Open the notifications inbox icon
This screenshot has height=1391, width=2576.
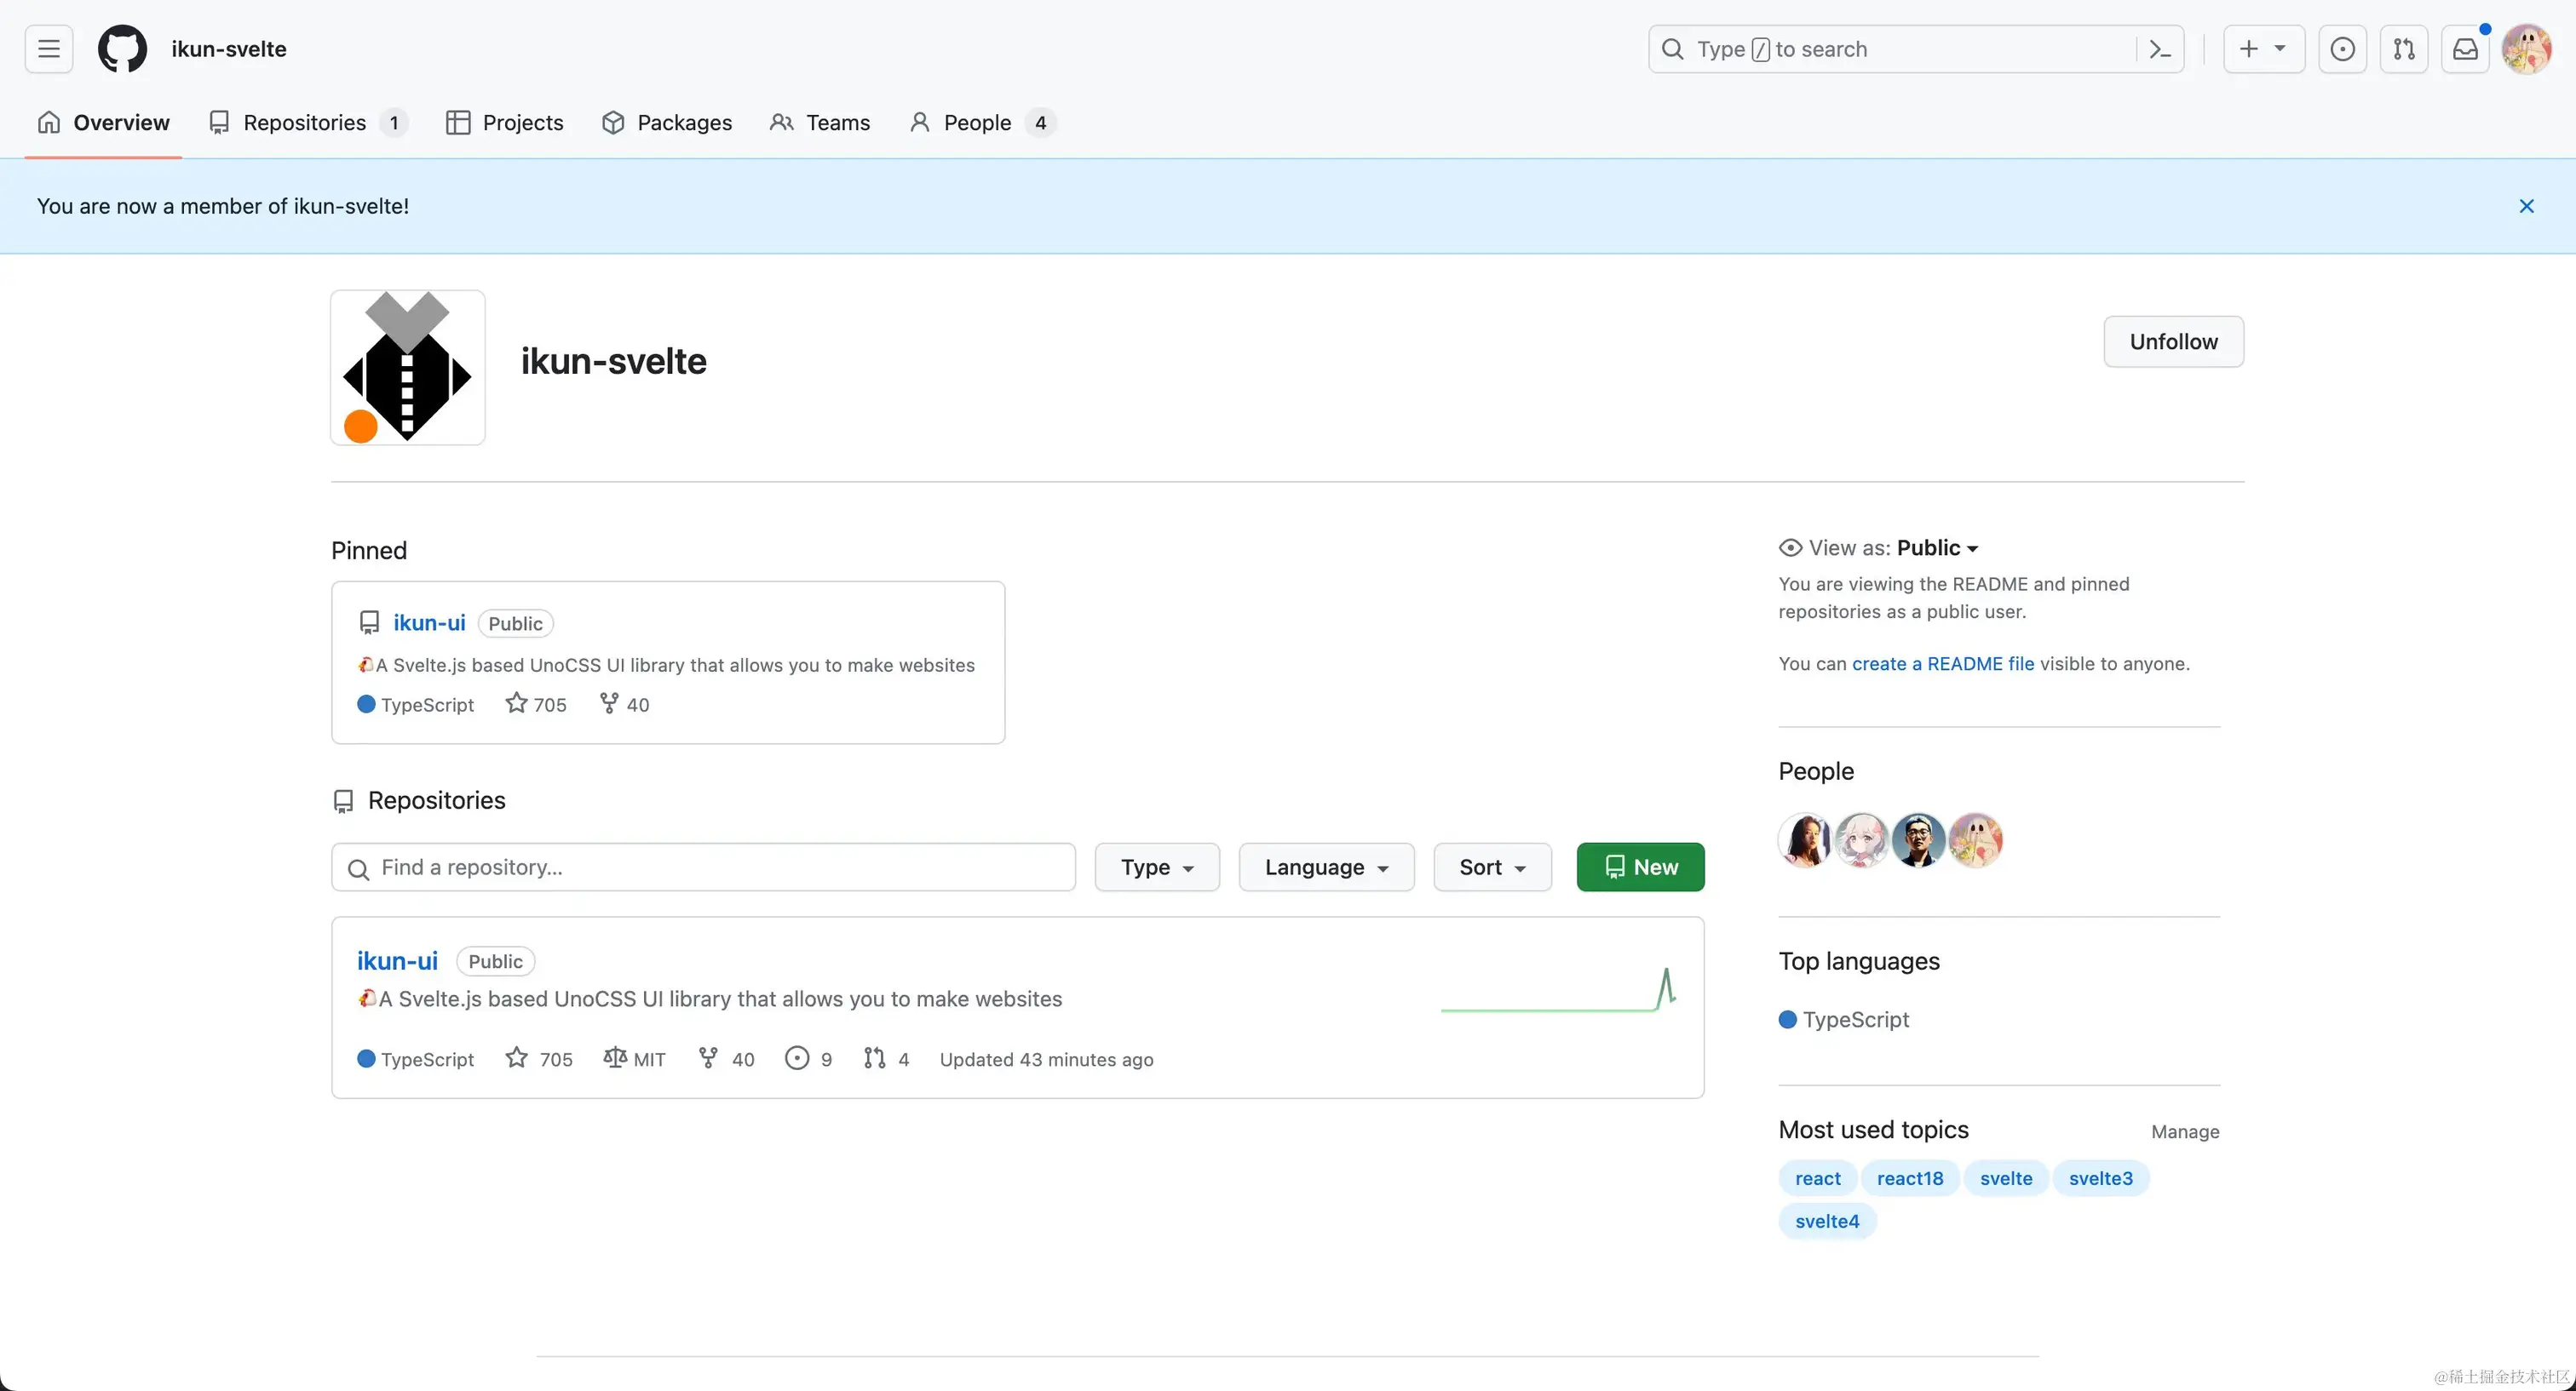[2465, 49]
